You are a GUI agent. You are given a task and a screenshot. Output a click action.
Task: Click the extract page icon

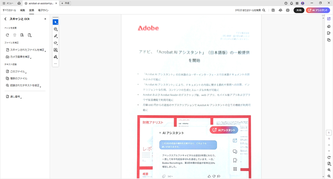tap(22, 35)
